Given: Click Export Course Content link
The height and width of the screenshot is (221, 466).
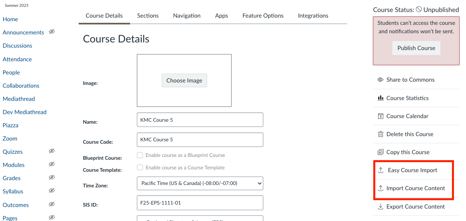Looking at the screenshot, I should pyautogui.click(x=416, y=207).
